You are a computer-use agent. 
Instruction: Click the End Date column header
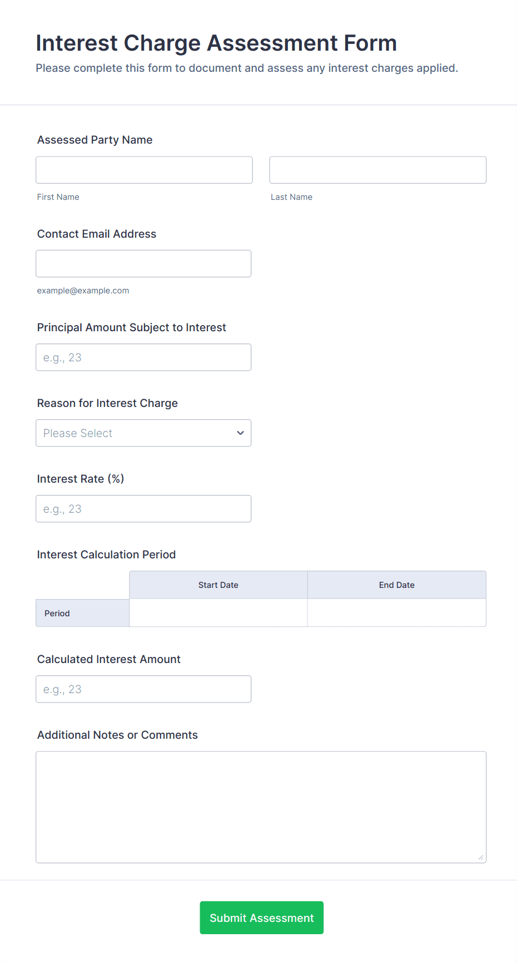[396, 585]
